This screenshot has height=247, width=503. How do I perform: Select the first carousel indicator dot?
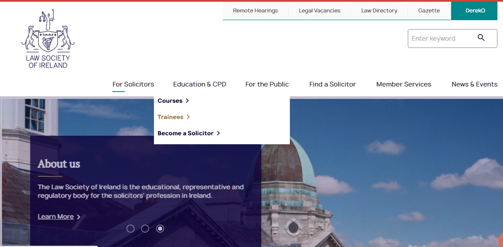click(131, 229)
